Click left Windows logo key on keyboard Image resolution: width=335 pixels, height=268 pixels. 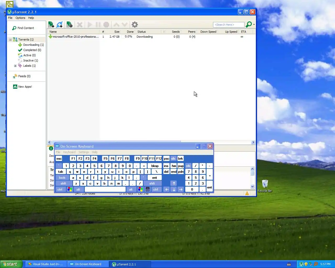[69, 189]
